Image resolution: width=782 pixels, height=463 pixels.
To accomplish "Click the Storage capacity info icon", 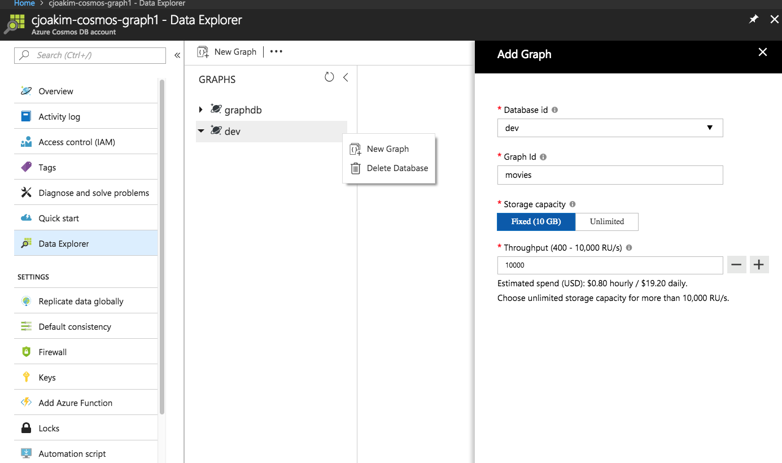I will point(573,204).
